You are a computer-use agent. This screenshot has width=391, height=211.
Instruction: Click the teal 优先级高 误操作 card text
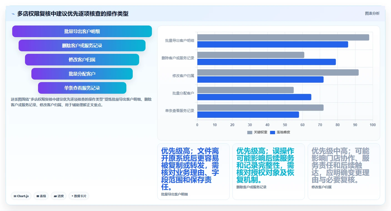point(265,165)
